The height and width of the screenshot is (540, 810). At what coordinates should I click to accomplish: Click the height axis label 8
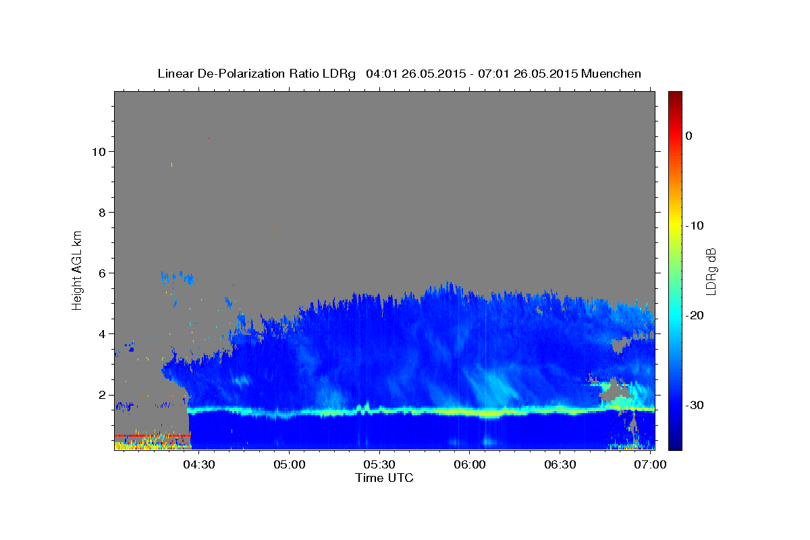101,212
